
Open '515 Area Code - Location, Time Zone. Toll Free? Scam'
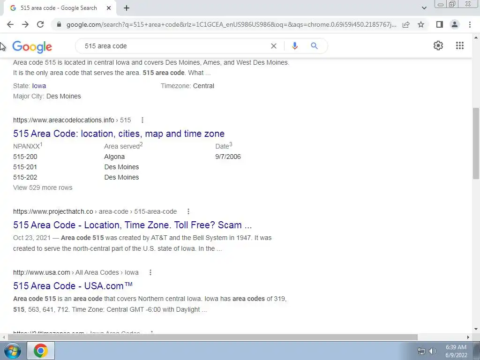pyautogui.click(x=132, y=225)
